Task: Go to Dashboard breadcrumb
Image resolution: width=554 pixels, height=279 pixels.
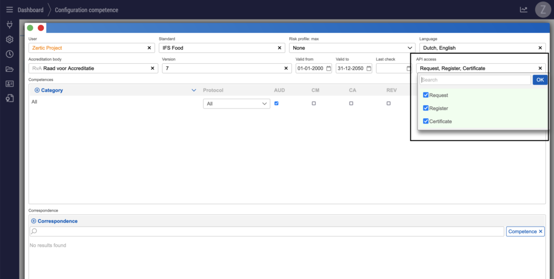Action: coord(31,10)
